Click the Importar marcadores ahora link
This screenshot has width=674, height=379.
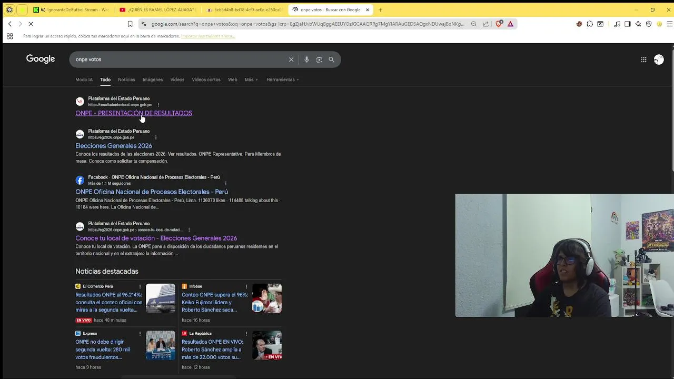(207, 36)
